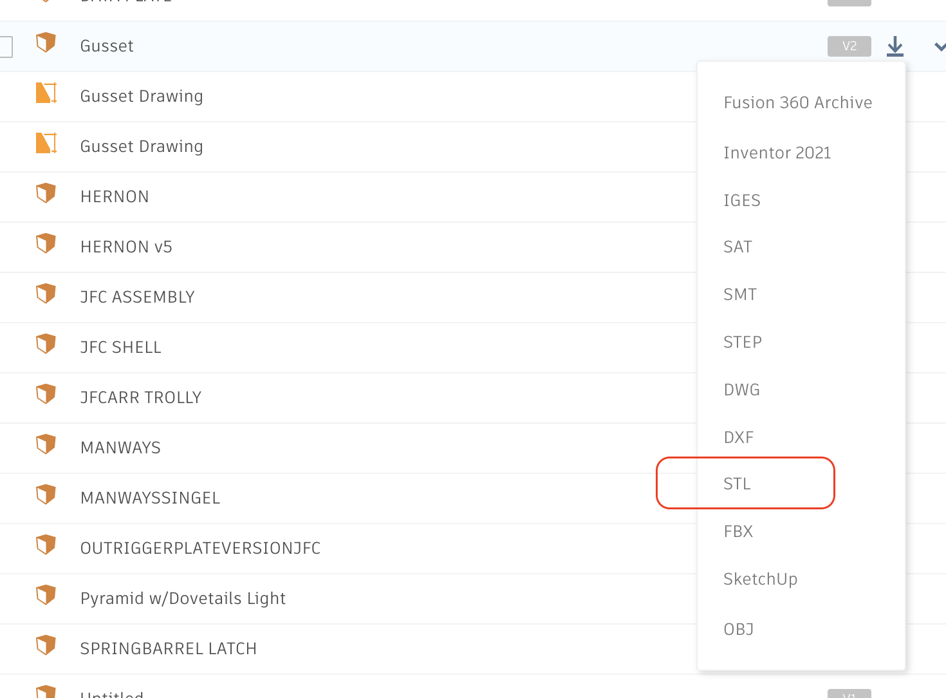
Task: Click the Pyramid w/Dovetails Light icon
Action: point(46,595)
